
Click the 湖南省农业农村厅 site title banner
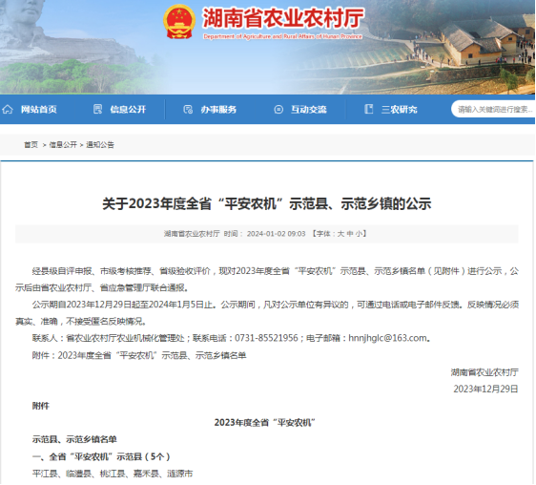coord(283,18)
